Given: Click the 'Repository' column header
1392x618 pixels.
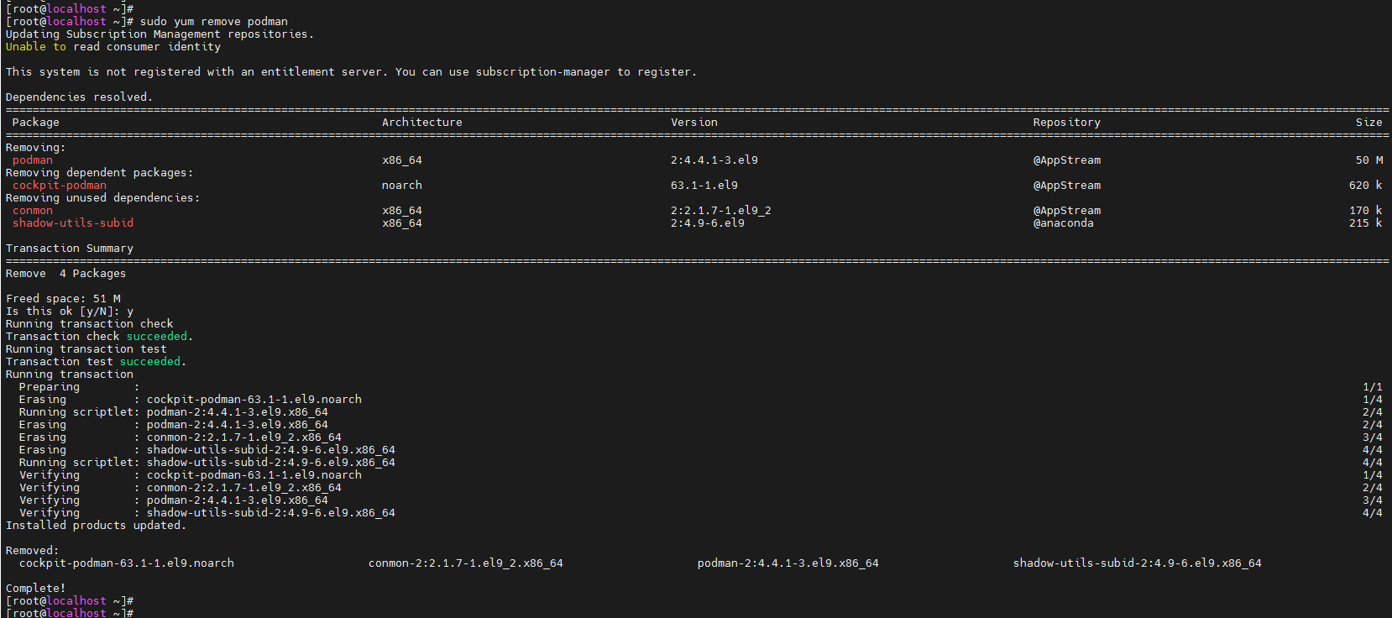Looking at the screenshot, I should (x=1066, y=123).
